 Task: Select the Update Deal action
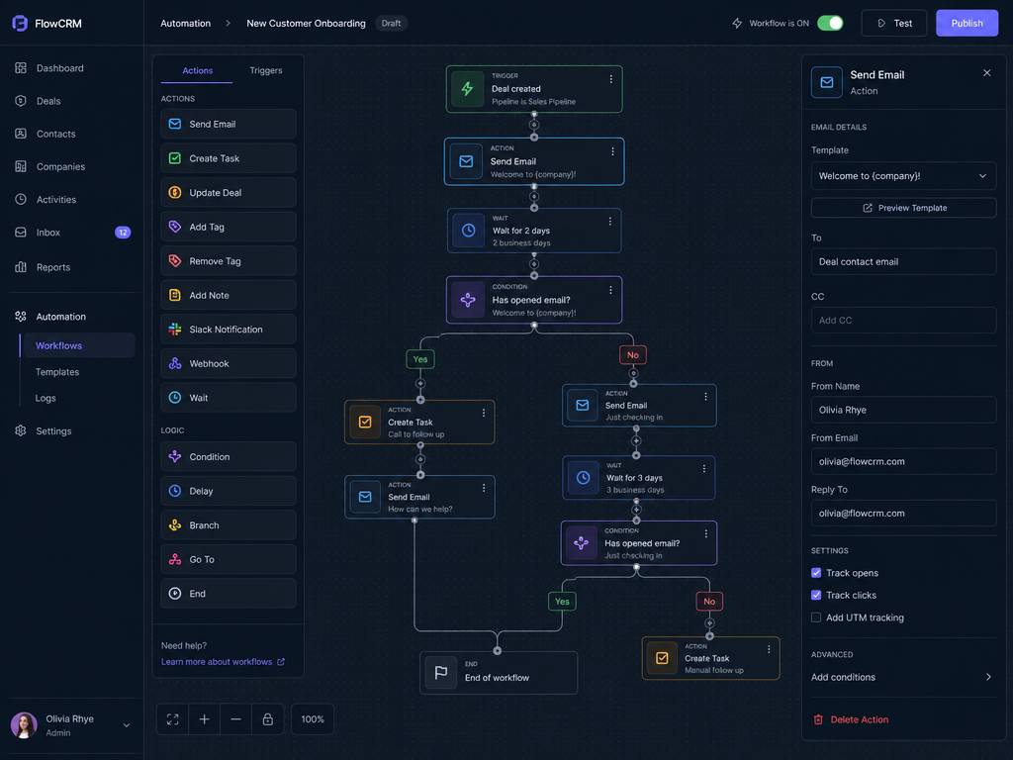229,193
